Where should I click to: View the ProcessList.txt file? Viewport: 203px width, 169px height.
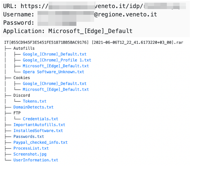pyautogui.click(x=31, y=148)
